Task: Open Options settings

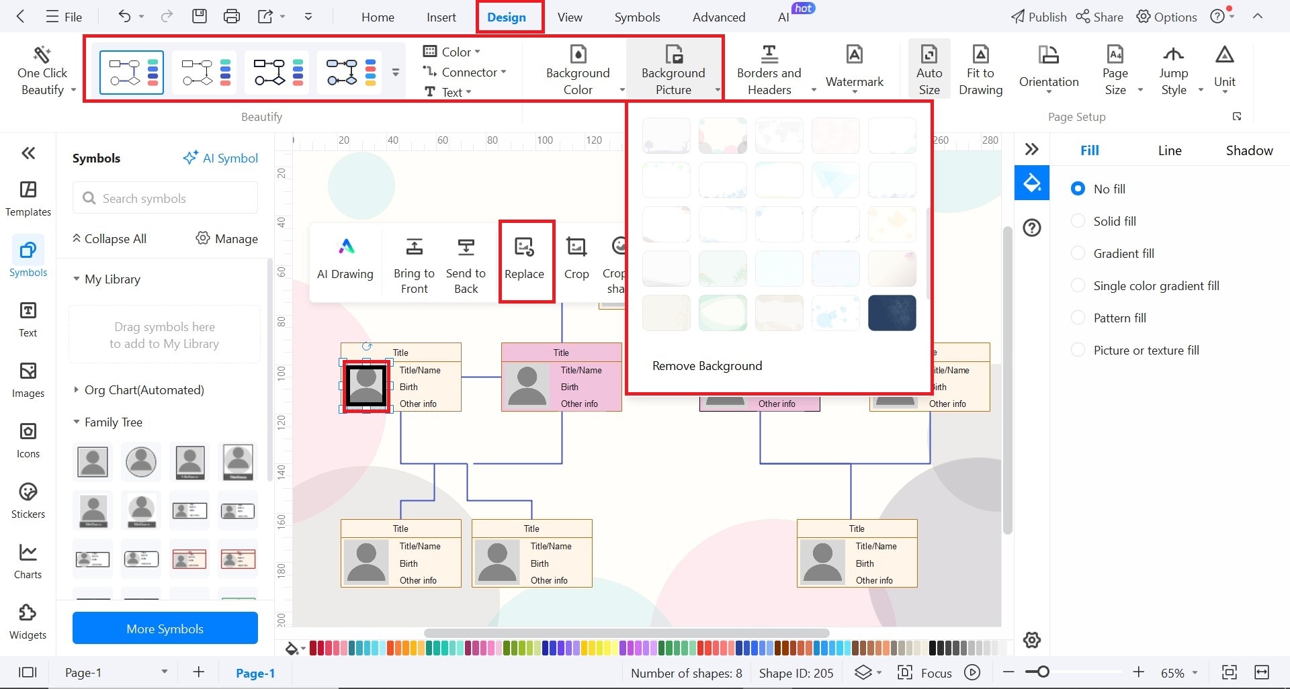Action: click(x=1166, y=17)
